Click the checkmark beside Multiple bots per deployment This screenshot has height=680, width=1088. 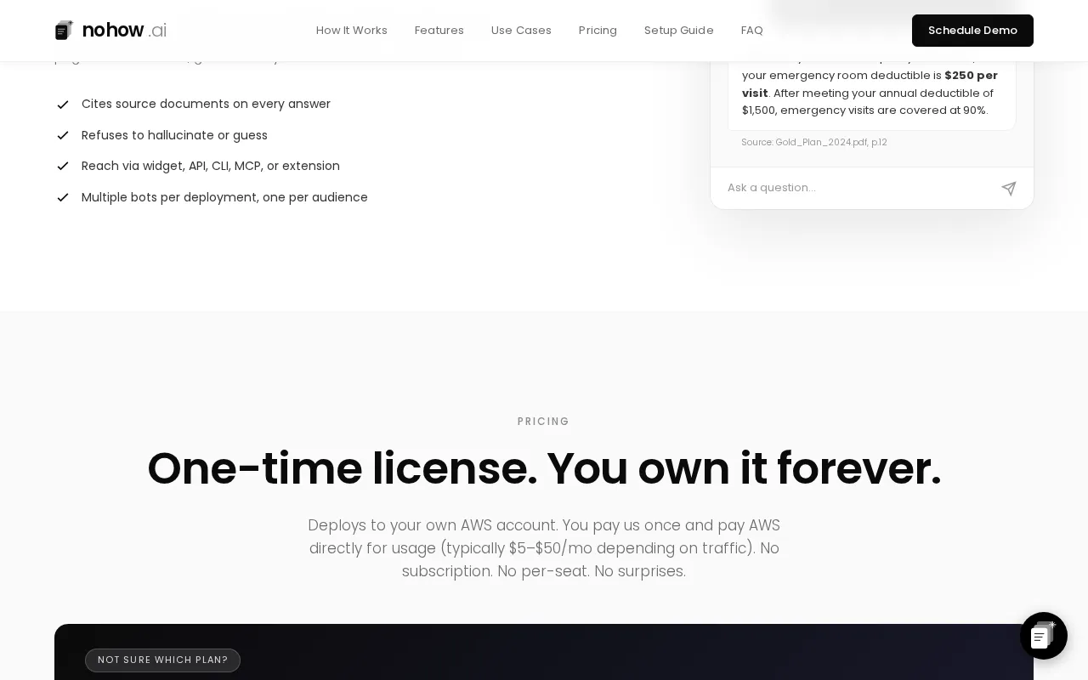pos(63,197)
